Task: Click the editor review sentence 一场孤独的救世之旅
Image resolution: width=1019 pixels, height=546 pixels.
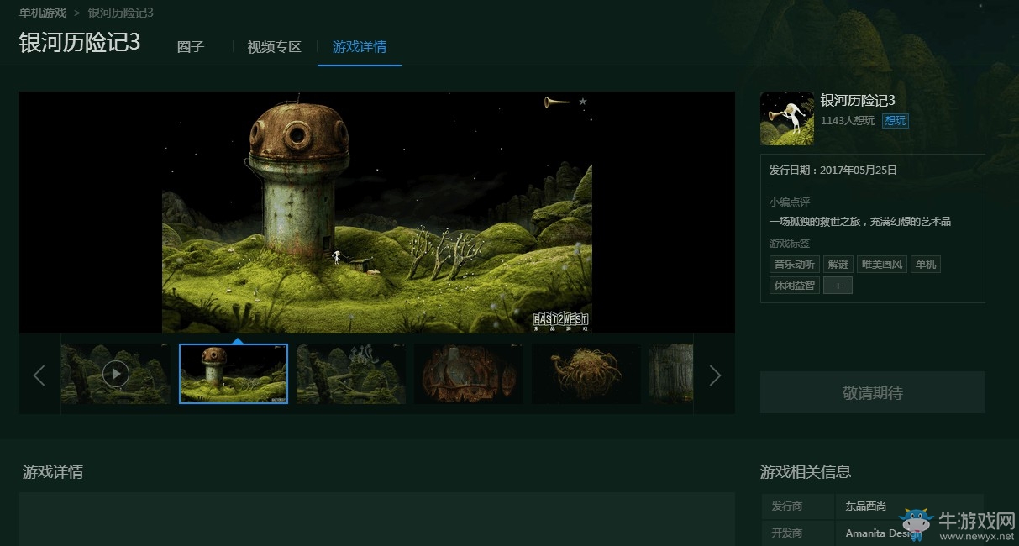Action: 860,222
